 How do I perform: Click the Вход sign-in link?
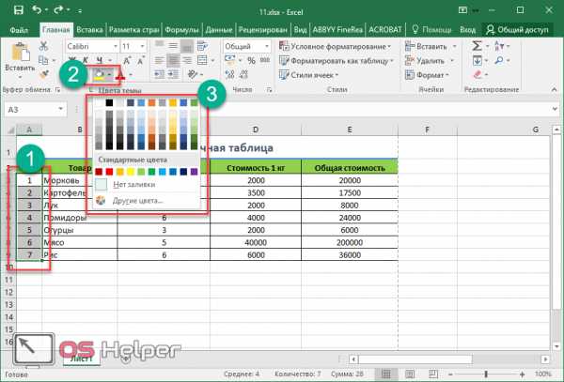467,30
